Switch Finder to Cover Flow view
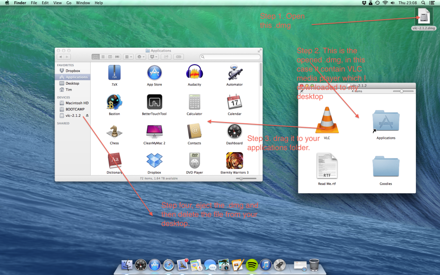The width and height of the screenshot is (440, 275). click(x=117, y=57)
